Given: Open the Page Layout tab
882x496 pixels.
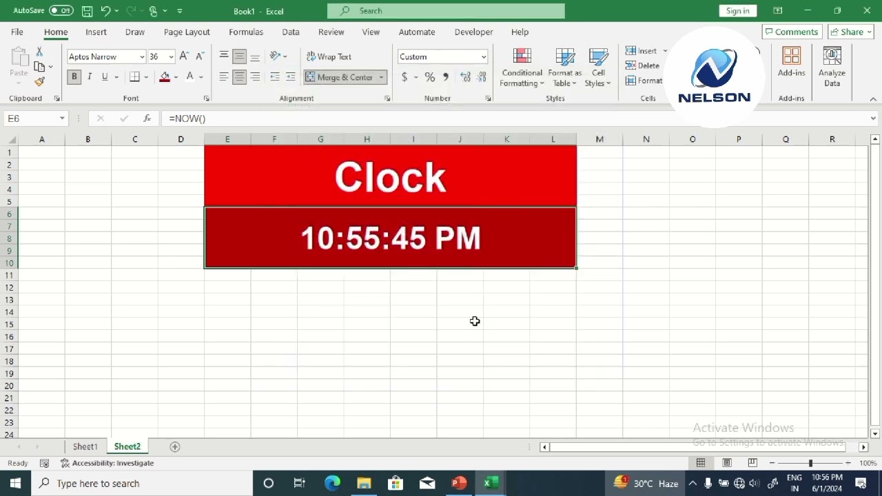Looking at the screenshot, I should (x=187, y=32).
